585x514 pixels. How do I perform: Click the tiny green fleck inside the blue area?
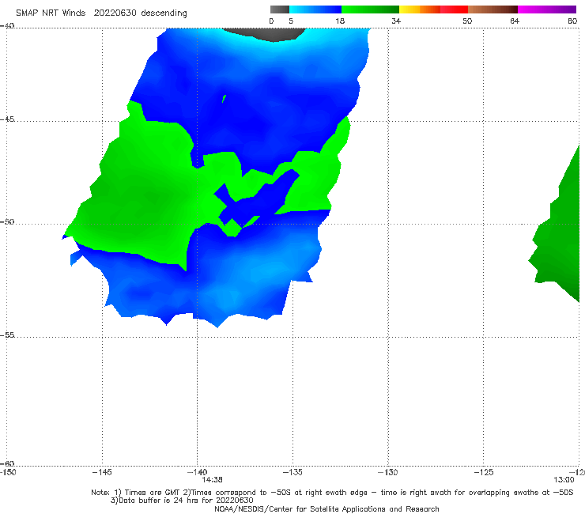coord(225,99)
